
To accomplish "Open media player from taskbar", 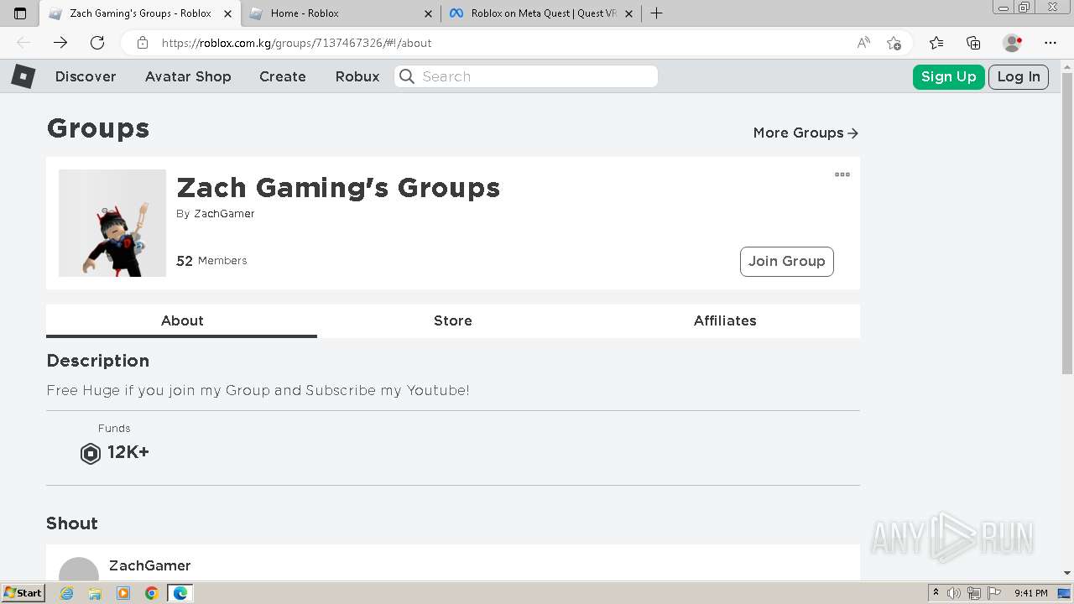I will (x=123, y=593).
